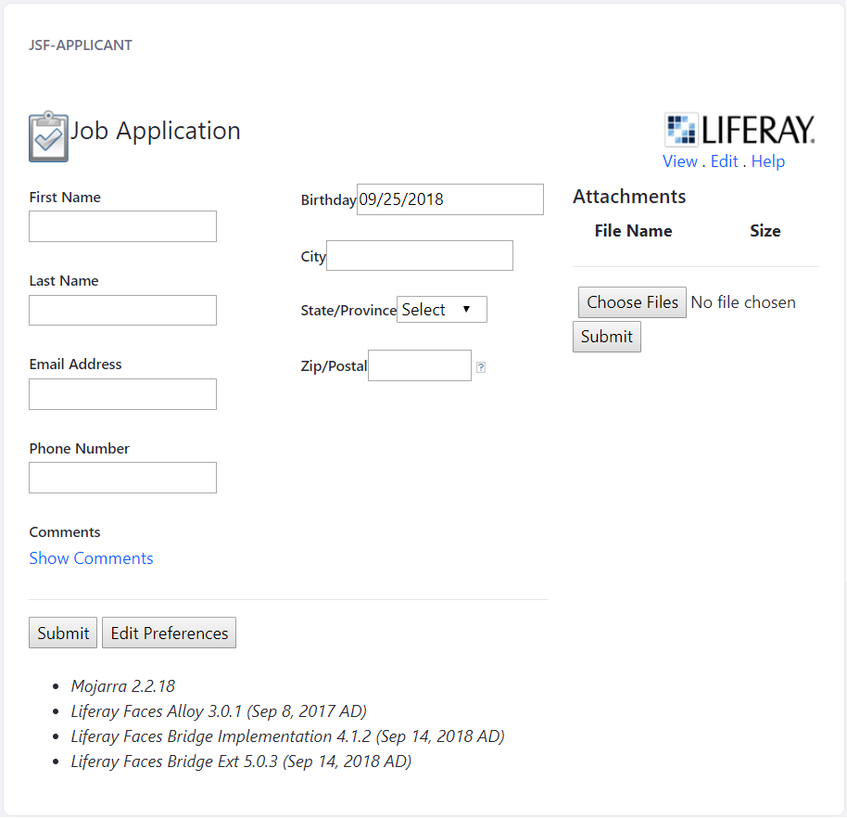Click the Job Application heading text

[x=156, y=131]
